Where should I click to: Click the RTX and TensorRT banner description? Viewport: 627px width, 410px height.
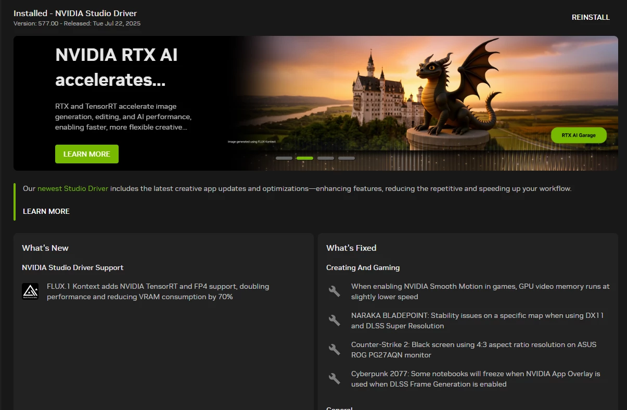pyautogui.click(x=123, y=117)
